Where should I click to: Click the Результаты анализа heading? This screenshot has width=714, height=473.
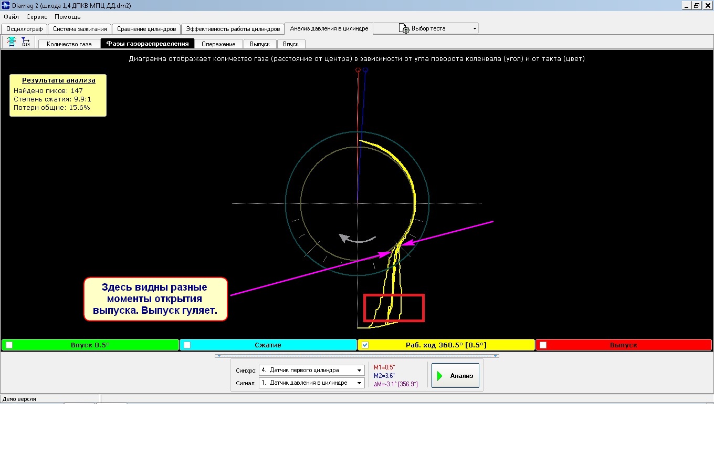[x=59, y=80]
